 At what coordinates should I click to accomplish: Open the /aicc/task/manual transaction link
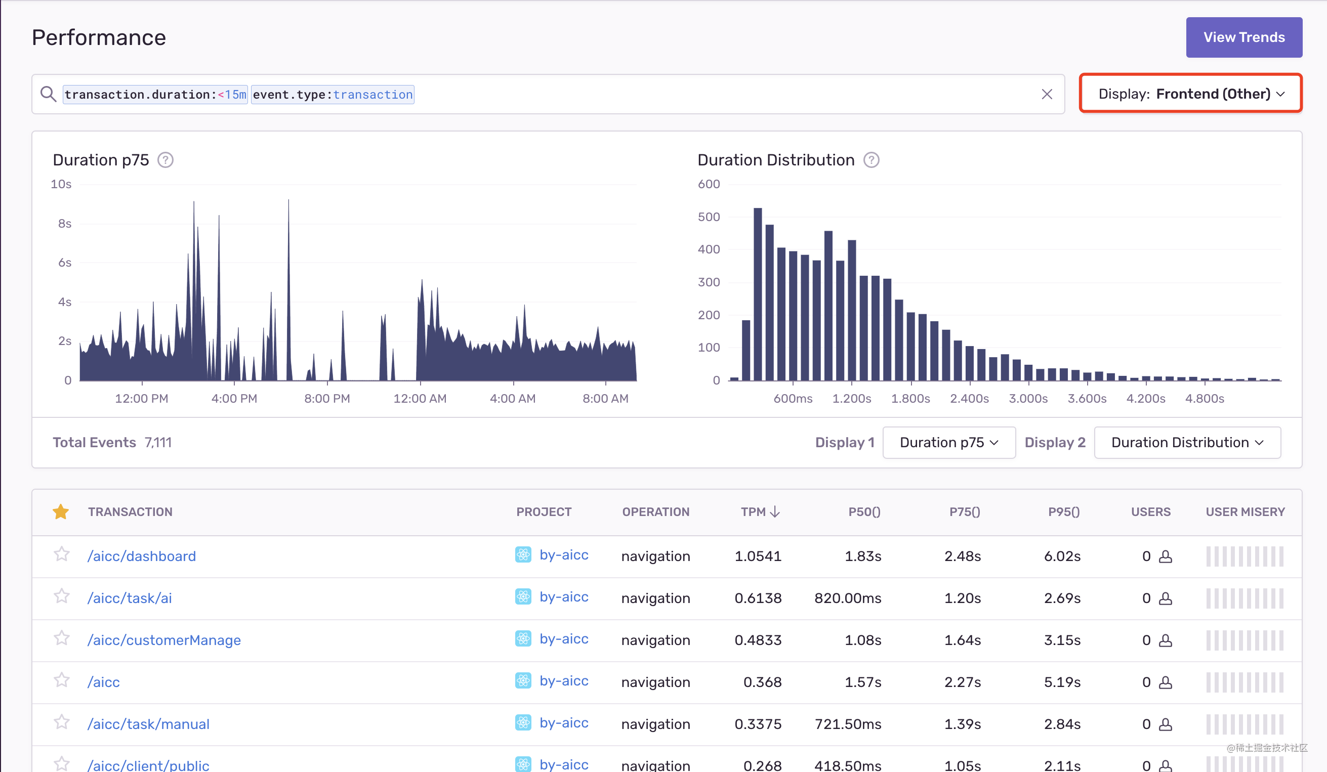tap(148, 724)
